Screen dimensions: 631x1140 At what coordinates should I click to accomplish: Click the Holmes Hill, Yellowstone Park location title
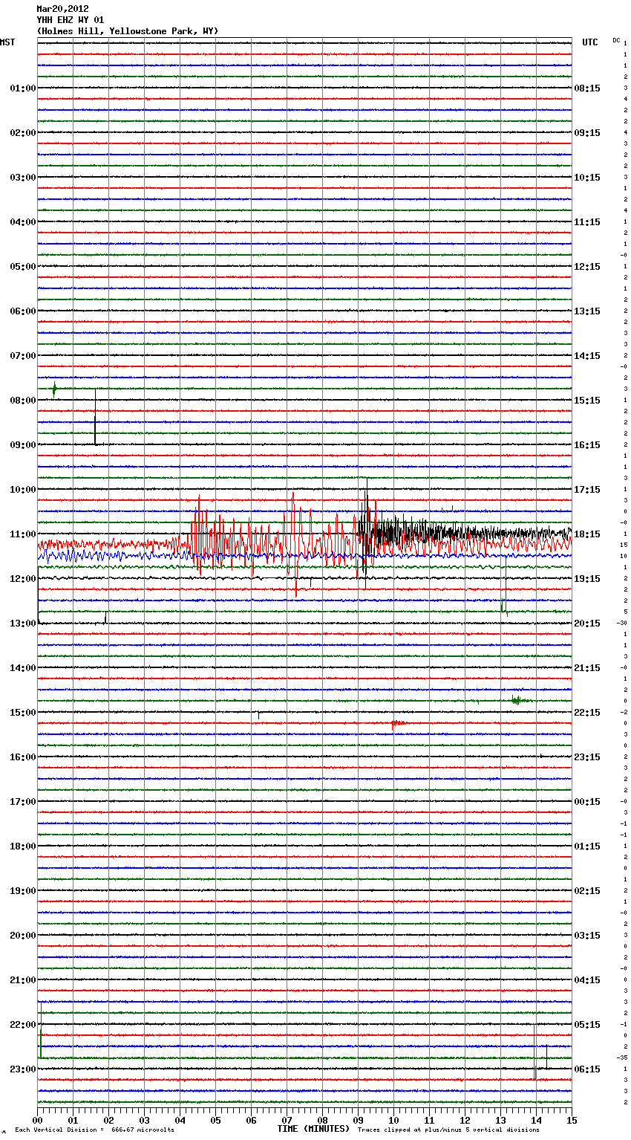pyautogui.click(x=128, y=31)
